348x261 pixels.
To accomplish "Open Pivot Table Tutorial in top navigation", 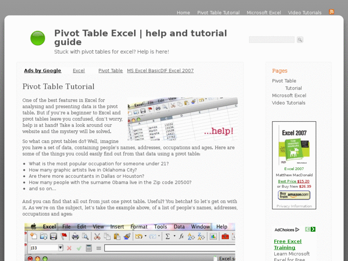I will click(x=218, y=12).
